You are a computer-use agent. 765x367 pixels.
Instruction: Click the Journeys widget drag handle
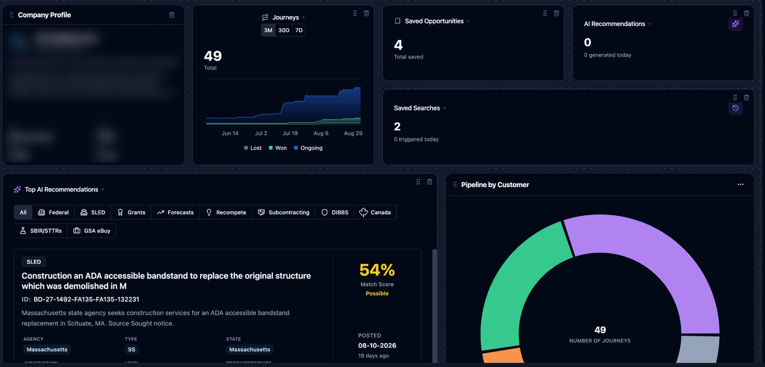coord(355,13)
